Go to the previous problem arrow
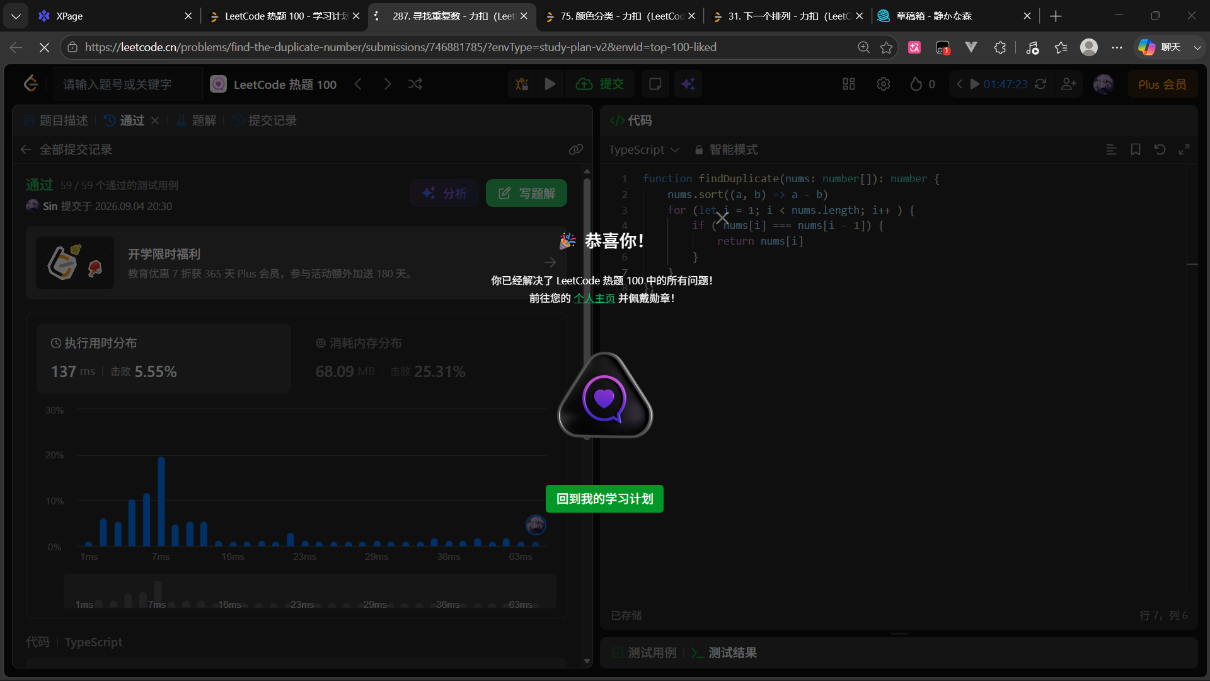The height and width of the screenshot is (681, 1210). click(358, 84)
